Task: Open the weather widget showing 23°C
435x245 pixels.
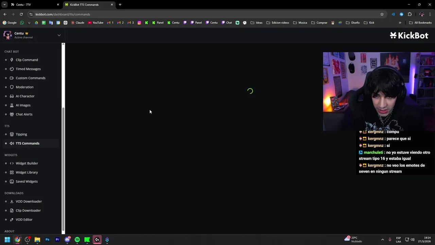Action: 353,240
